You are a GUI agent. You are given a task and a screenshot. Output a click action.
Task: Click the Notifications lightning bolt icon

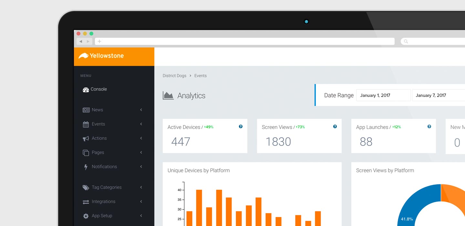(x=86, y=167)
